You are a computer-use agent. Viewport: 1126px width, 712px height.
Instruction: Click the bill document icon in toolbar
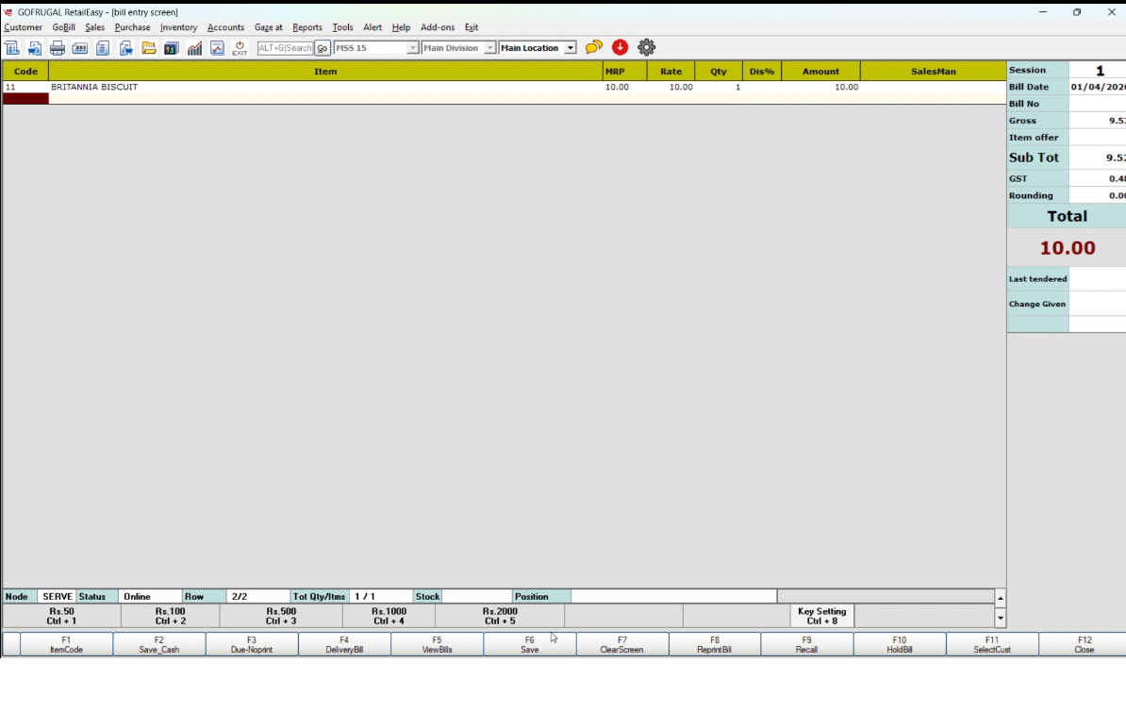[x=11, y=48]
